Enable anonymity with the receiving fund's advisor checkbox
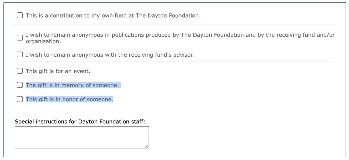 pos(20,55)
